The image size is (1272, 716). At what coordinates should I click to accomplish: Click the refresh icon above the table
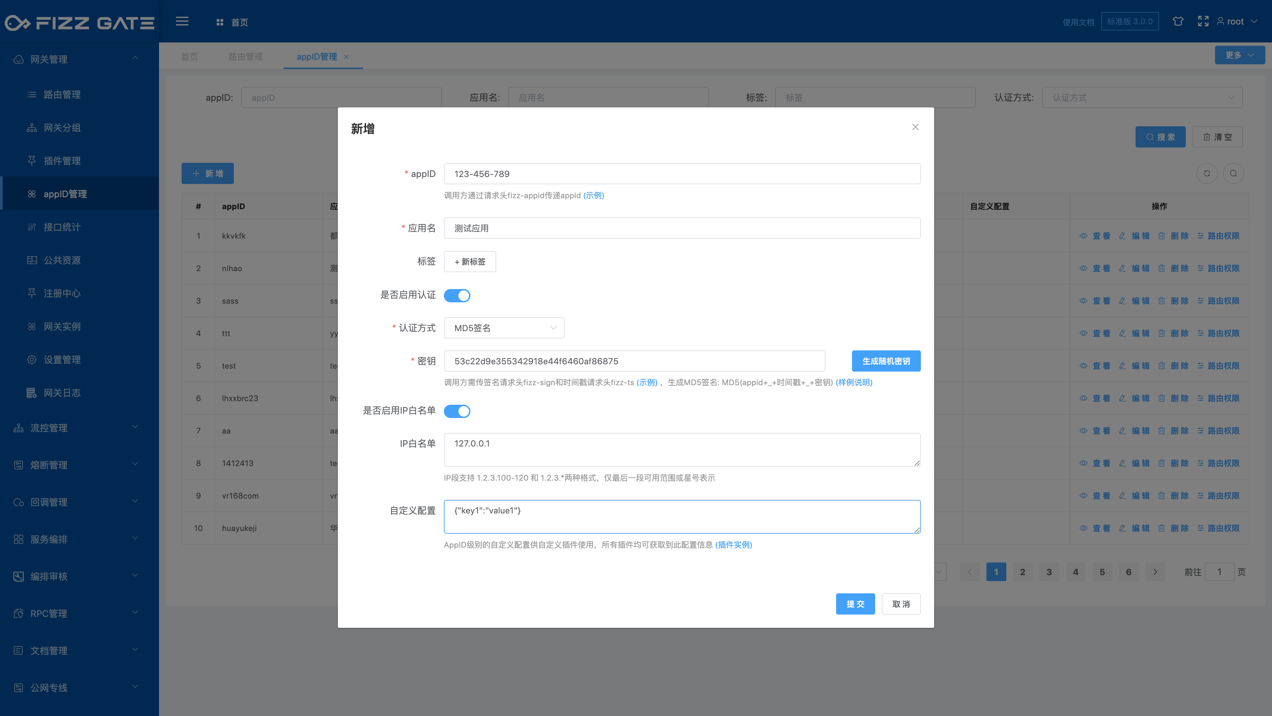coord(1207,173)
